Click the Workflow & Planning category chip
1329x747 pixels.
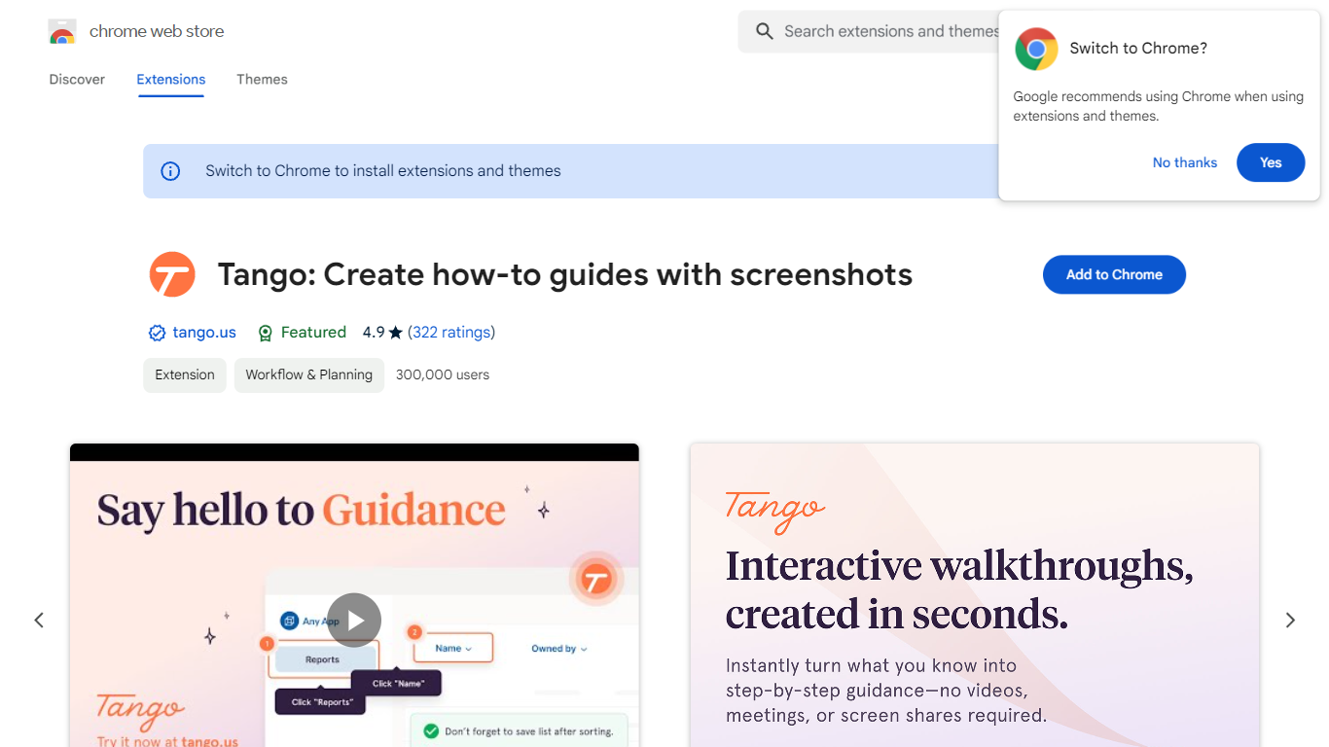coord(308,375)
